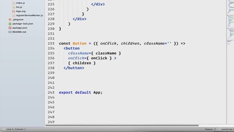This screenshot has height=132, width=234.
Task: Click line number 238 in the gutter
Action: click(51, 68)
